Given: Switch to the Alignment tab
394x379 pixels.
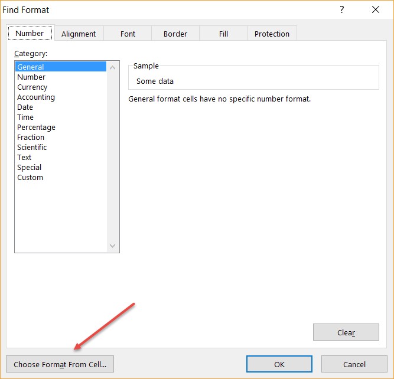Looking at the screenshot, I should pos(79,34).
